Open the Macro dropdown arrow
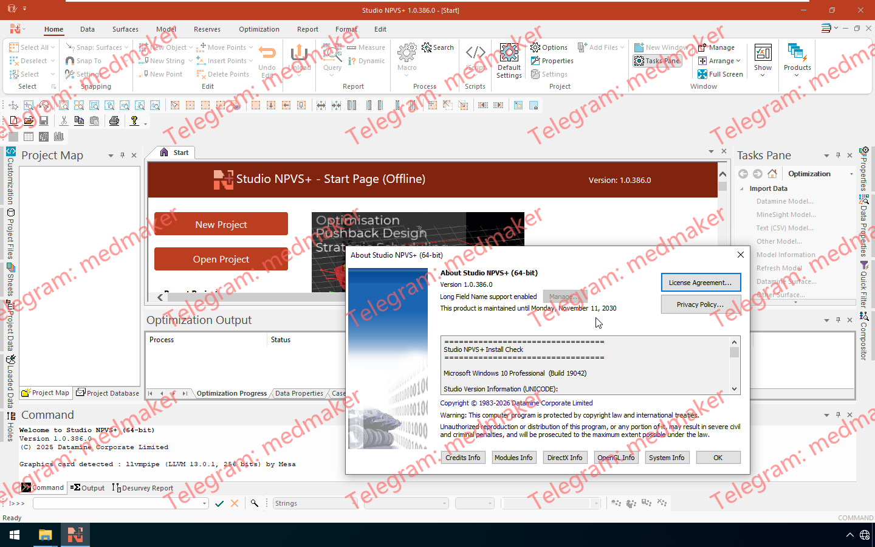 [x=407, y=75]
